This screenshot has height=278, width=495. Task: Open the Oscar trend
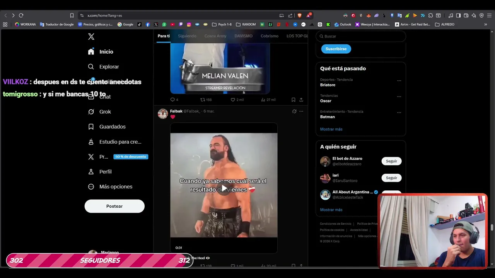(326, 101)
